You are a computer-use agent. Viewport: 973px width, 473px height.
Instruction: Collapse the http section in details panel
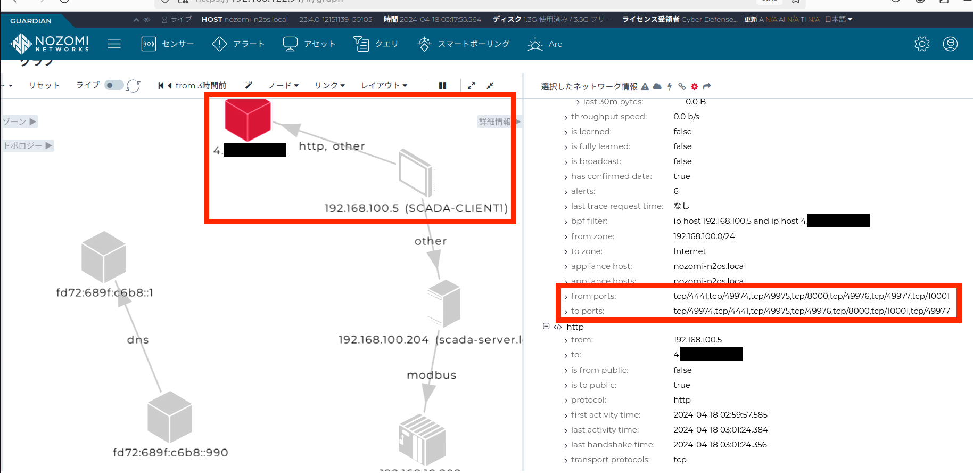pos(546,326)
